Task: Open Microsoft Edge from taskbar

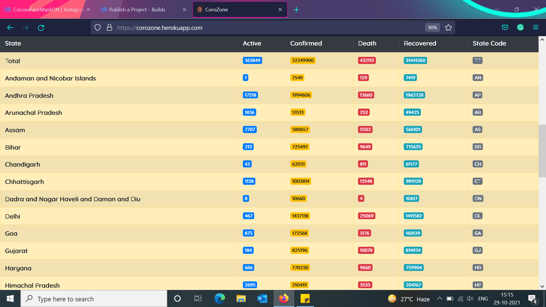Action: click(220, 298)
